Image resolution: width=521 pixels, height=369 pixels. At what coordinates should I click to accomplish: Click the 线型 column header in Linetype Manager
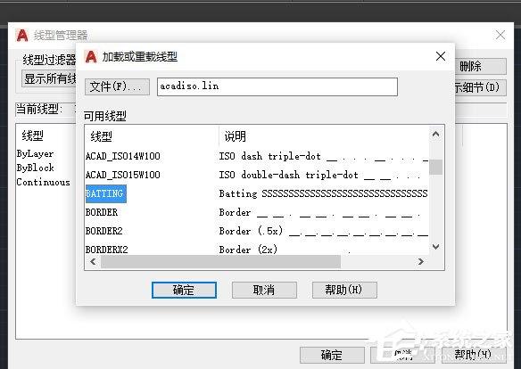click(x=32, y=135)
